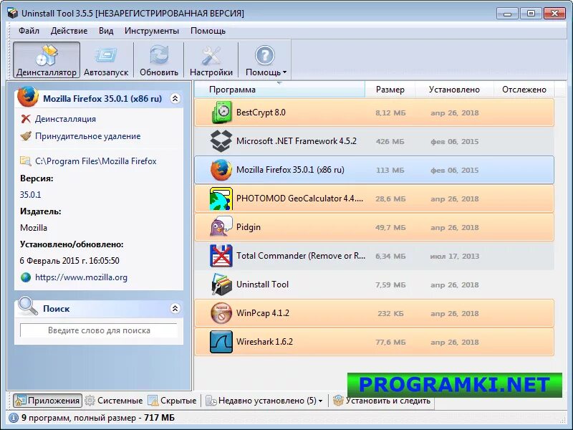
Task: Collapse the Поиск search panel
Action: click(x=175, y=309)
